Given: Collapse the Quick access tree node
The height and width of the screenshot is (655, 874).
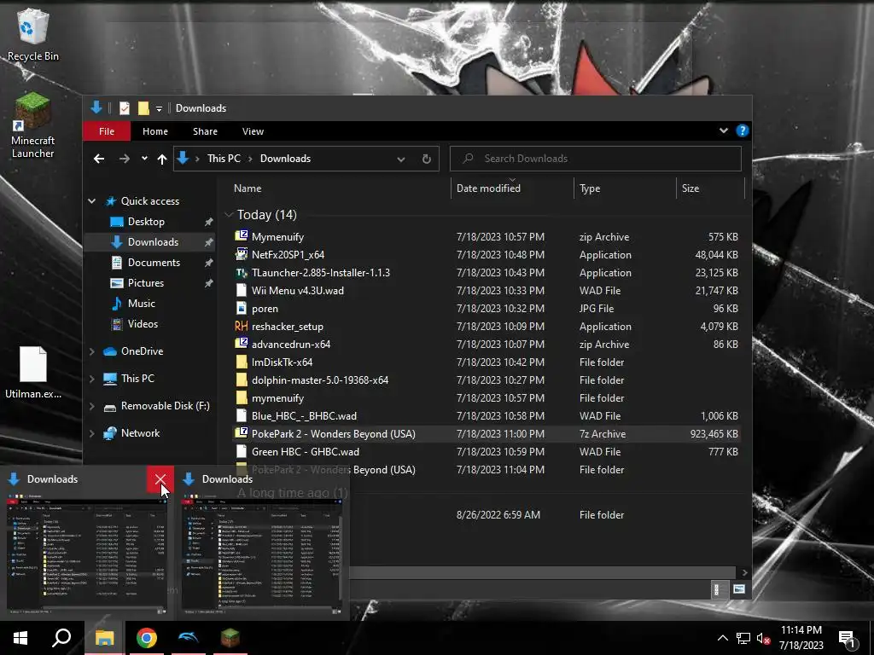Looking at the screenshot, I should pos(92,201).
